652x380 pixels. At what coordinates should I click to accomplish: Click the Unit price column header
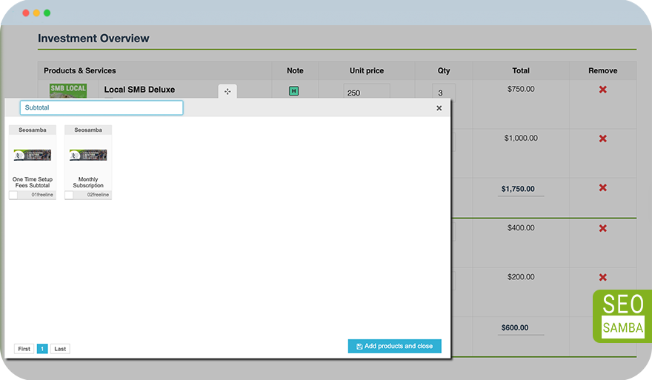click(367, 70)
